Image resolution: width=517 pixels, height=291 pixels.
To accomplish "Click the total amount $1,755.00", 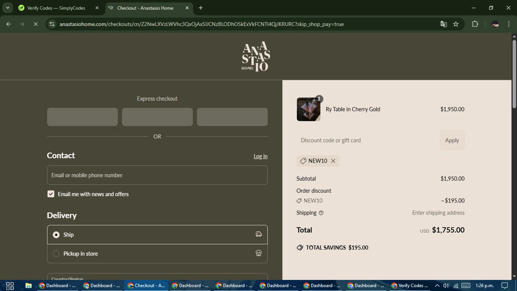I will point(448,230).
